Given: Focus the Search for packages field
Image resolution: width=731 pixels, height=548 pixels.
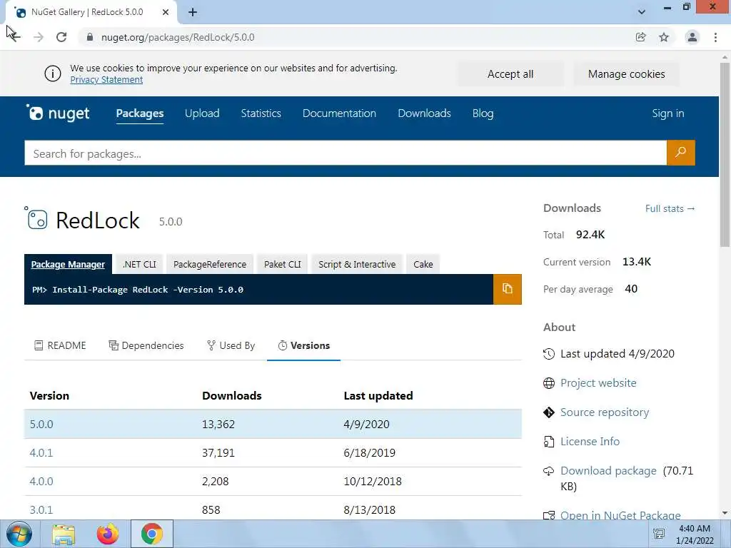Looking at the screenshot, I should click(346, 153).
